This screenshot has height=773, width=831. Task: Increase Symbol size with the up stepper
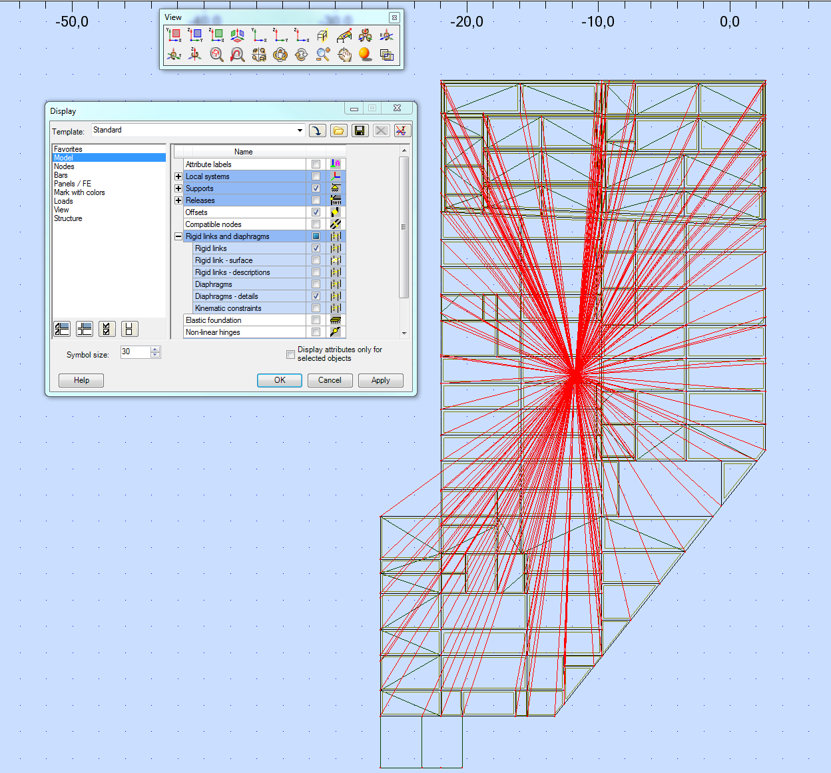coord(154,349)
